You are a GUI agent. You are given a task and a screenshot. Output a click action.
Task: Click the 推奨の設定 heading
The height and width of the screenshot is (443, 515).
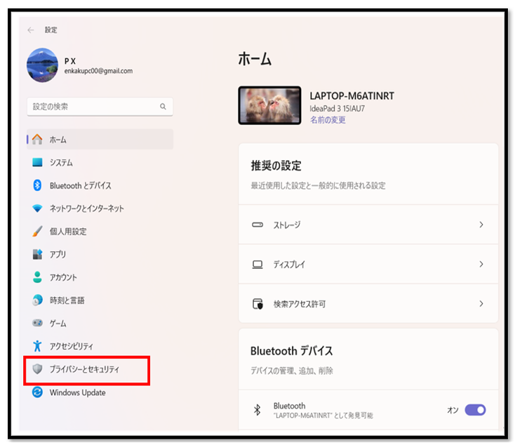(276, 166)
